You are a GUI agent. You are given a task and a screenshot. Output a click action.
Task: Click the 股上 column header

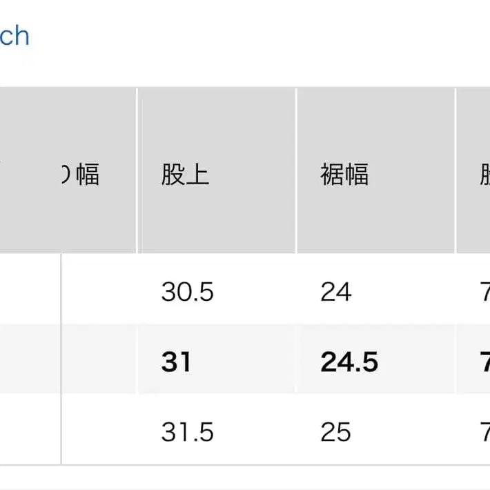click(185, 175)
